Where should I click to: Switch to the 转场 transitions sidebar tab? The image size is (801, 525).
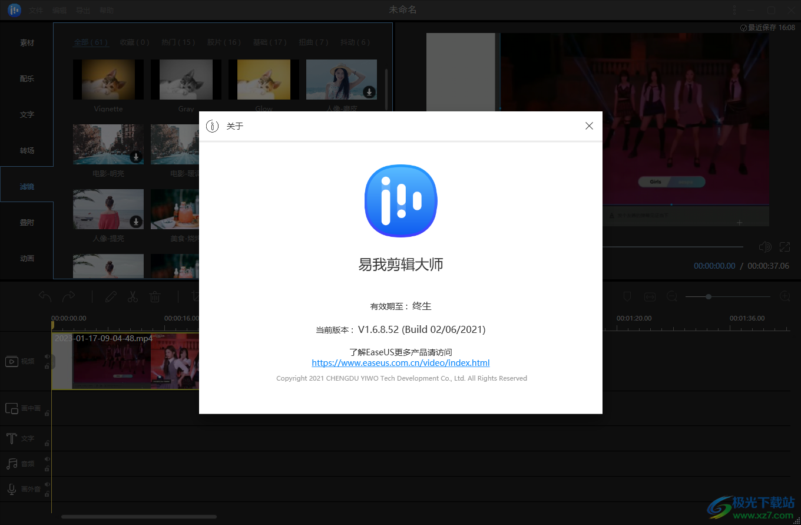pyautogui.click(x=27, y=151)
